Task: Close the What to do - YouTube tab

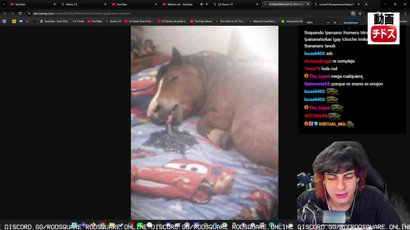Action: 207,4
